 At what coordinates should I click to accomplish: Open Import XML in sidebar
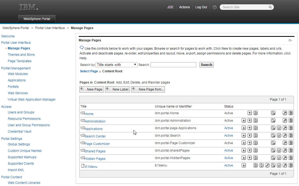(16, 170)
